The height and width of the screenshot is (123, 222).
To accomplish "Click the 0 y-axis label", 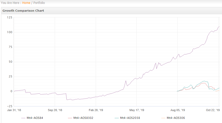I will click(x=11, y=91).
